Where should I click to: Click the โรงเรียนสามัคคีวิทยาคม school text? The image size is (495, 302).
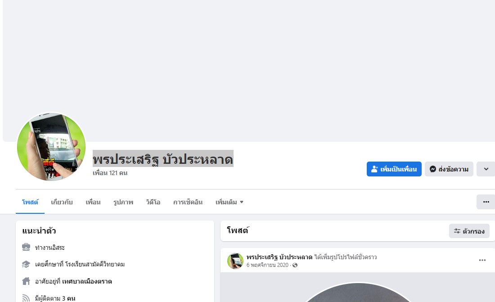tap(95, 264)
